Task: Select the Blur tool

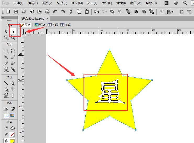Action: [6, 70]
